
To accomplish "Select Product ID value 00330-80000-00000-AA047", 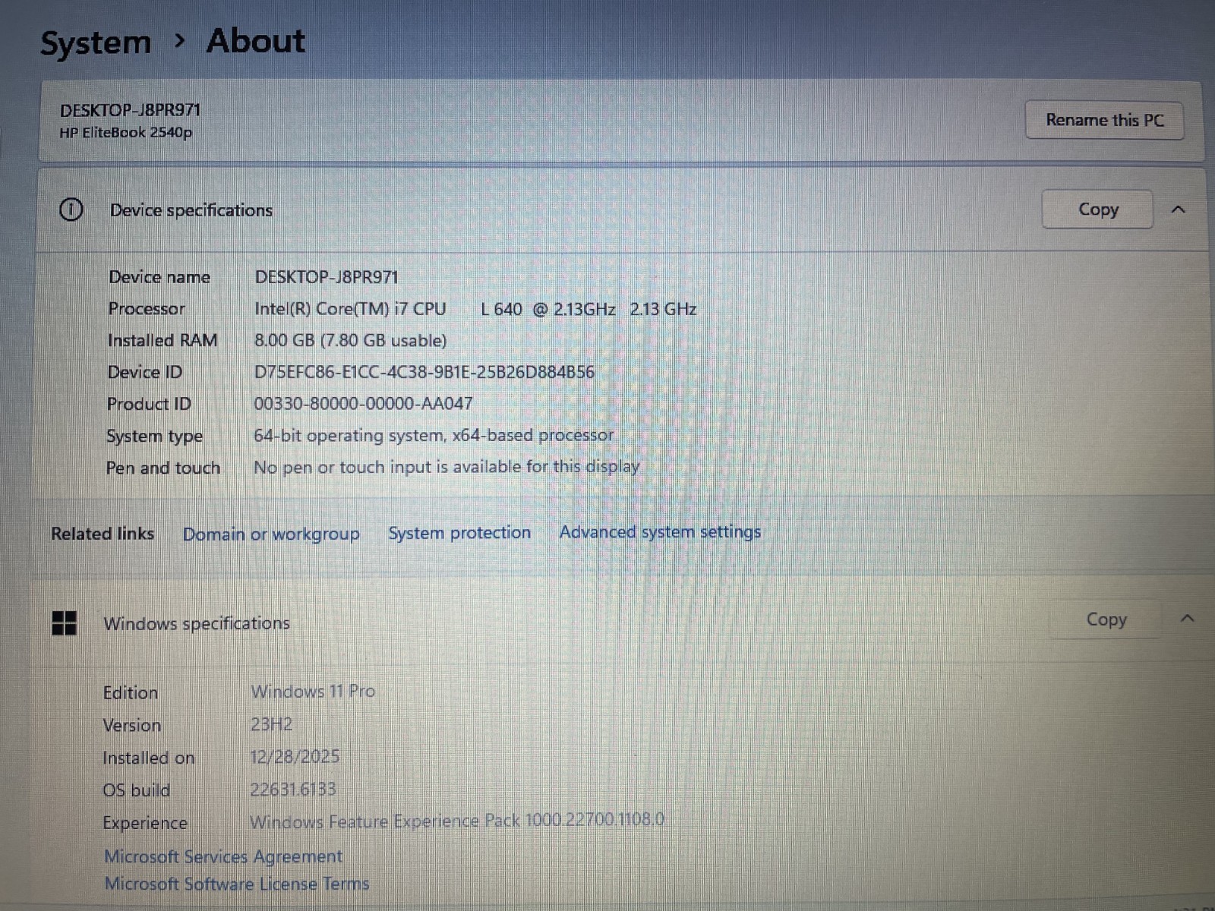I will click(x=363, y=403).
